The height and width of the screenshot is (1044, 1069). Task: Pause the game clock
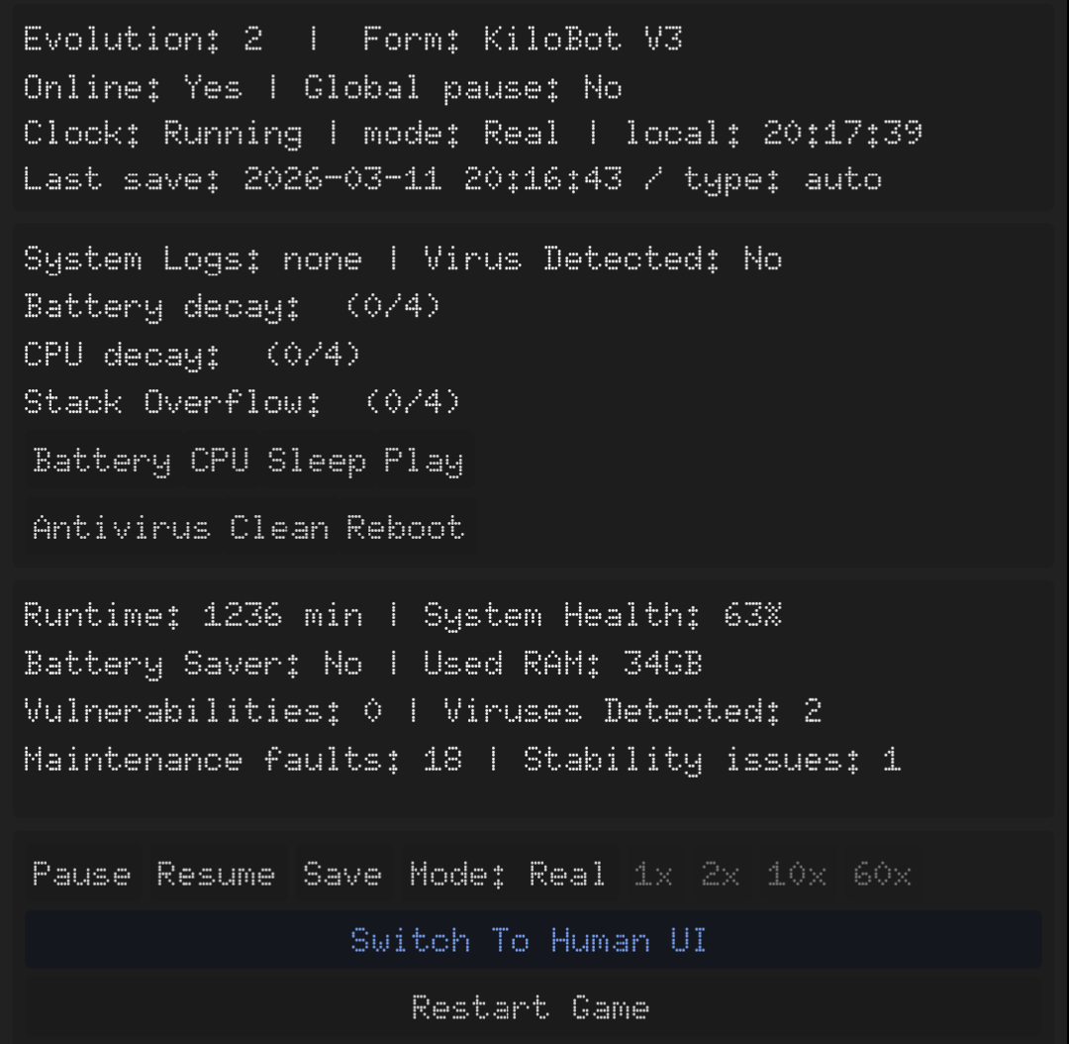pyautogui.click(x=81, y=875)
